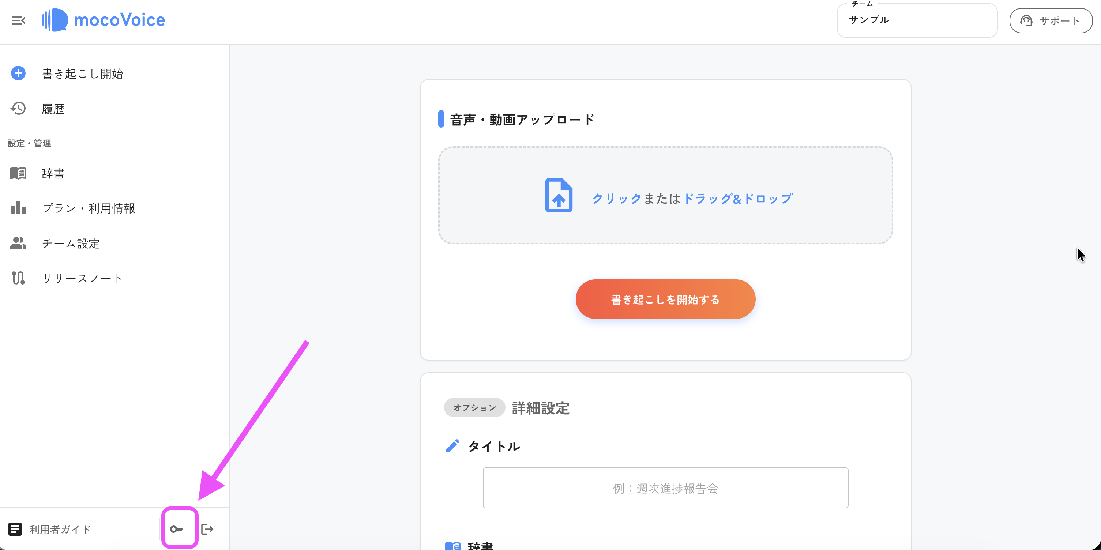Collapse the sidebar with the hamburger icon
Screen dimensions: 1101x550
18,20
